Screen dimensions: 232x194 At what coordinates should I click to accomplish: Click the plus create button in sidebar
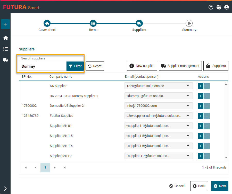click(5, 24)
